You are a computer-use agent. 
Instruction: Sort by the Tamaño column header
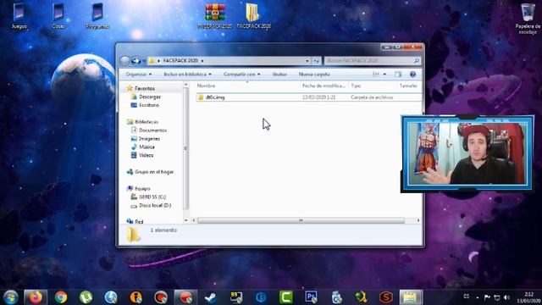click(408, 86)
